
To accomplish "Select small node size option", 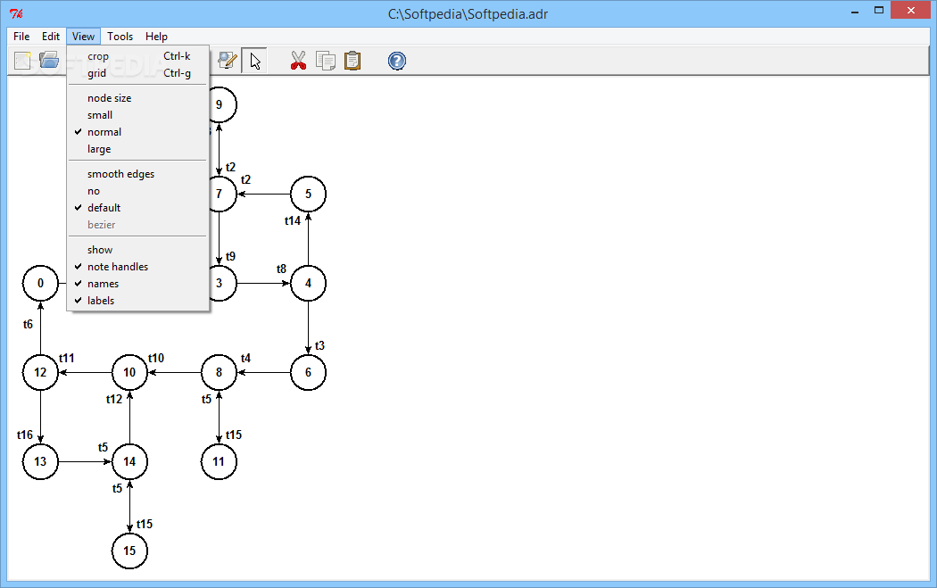I will [x=138, y=115].
